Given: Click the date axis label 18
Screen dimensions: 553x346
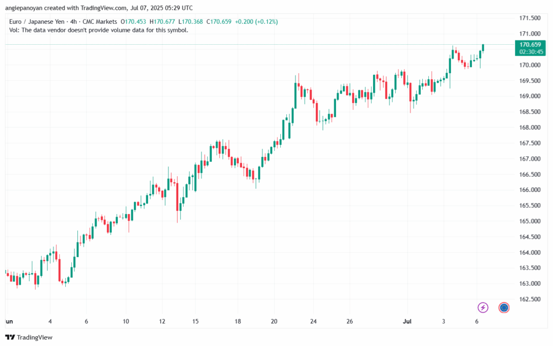Looking at the screenshot, I should (238, 321).
